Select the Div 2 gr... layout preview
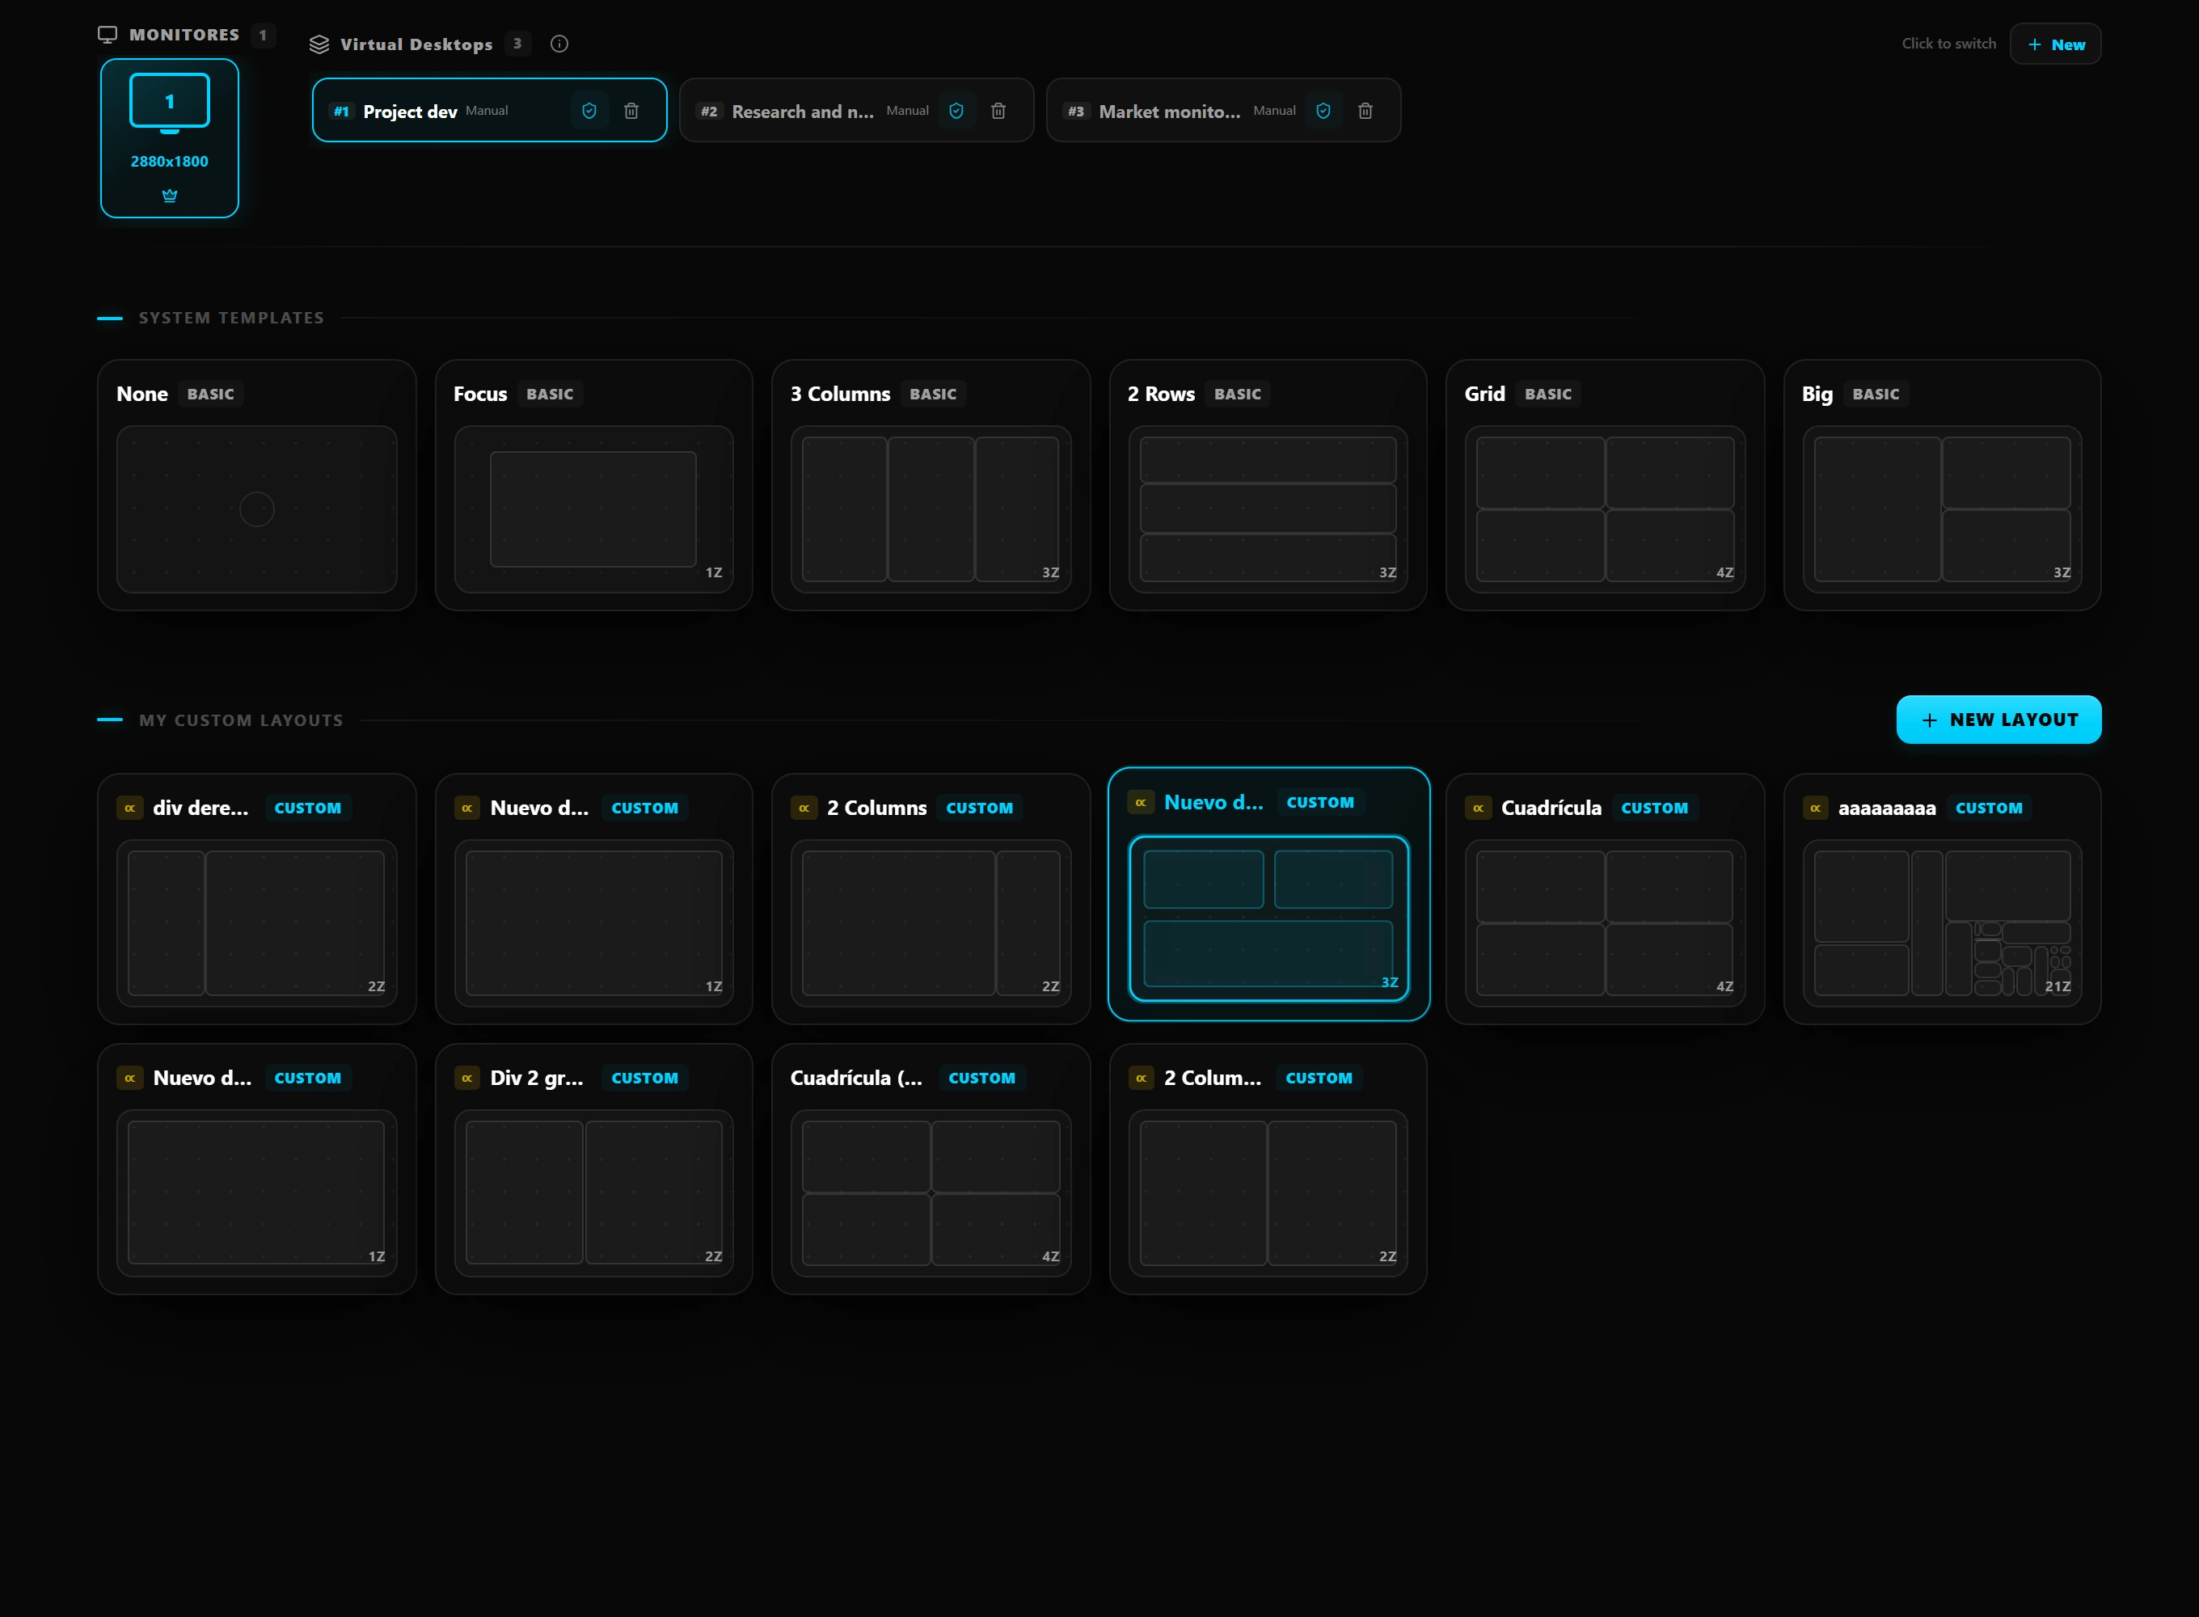 (594, 1193)
